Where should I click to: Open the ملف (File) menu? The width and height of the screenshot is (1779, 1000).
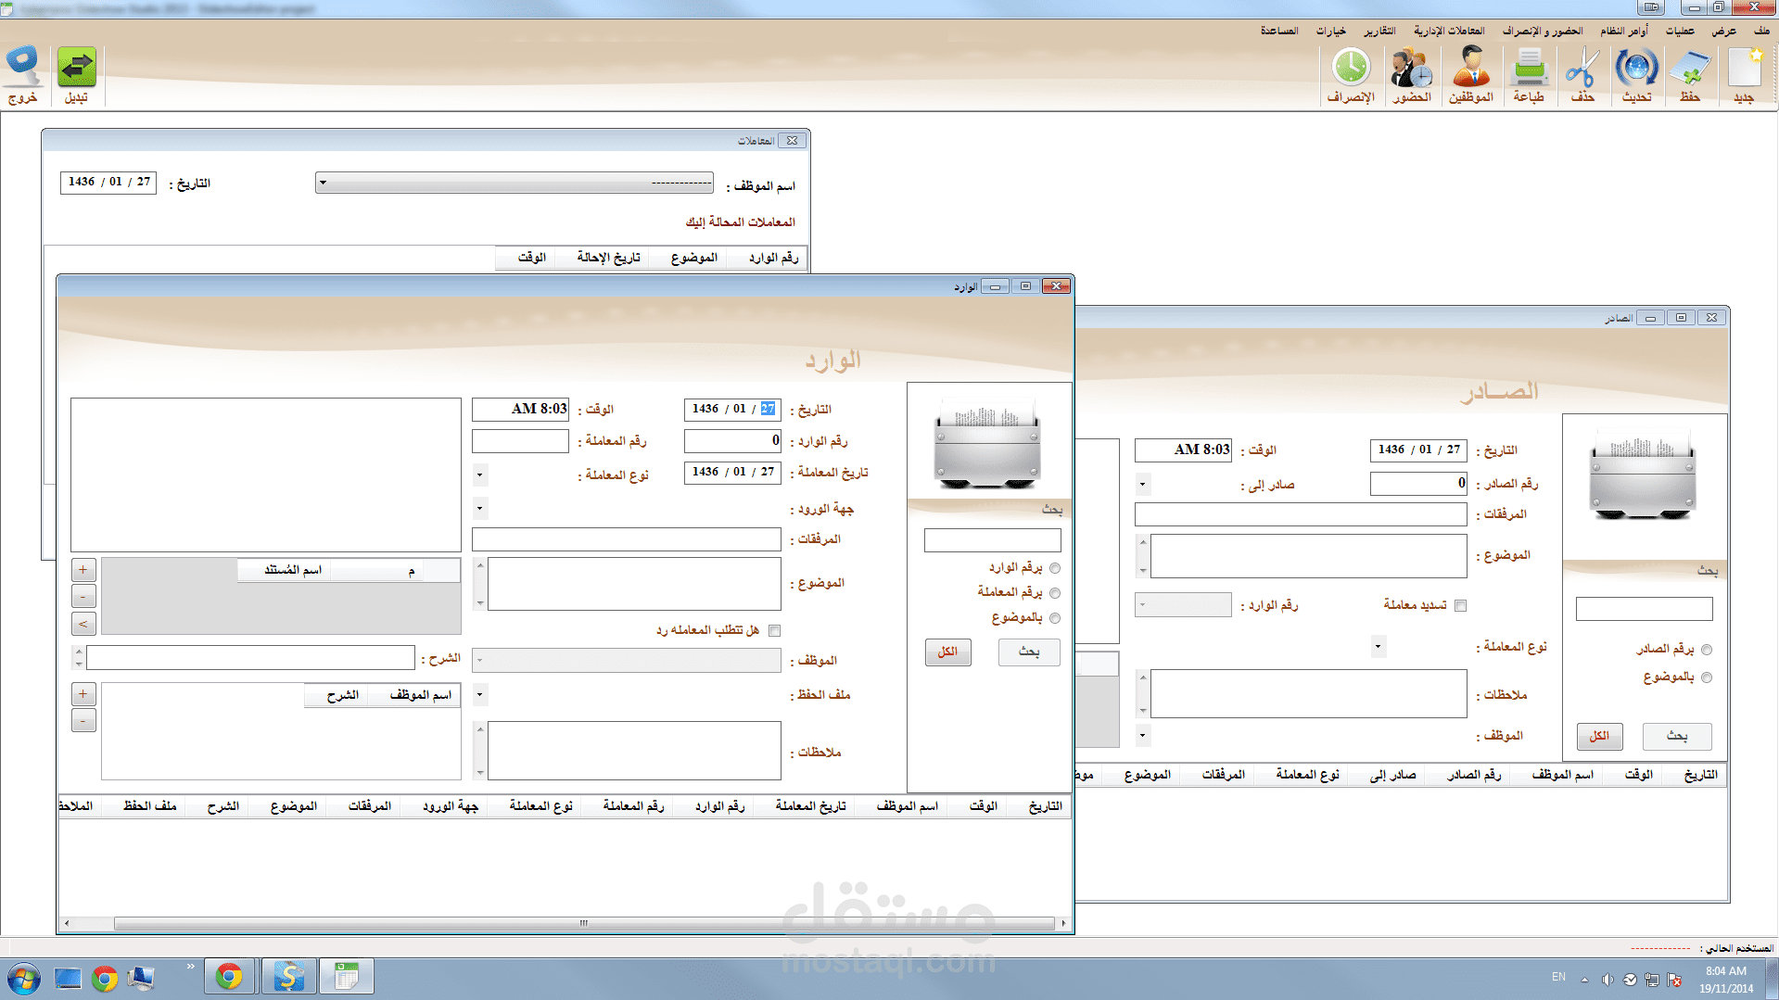[1761, 31]
